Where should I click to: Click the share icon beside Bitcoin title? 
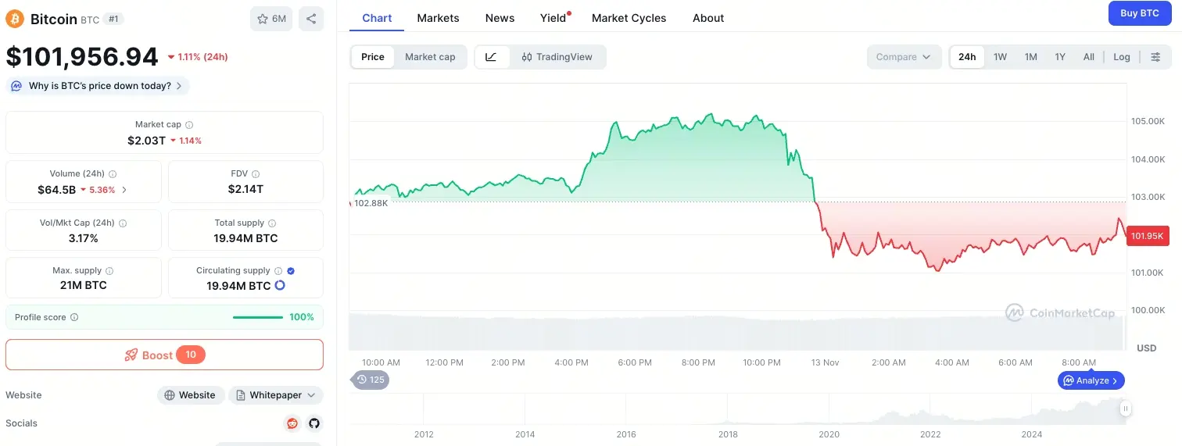click(311, 19)
